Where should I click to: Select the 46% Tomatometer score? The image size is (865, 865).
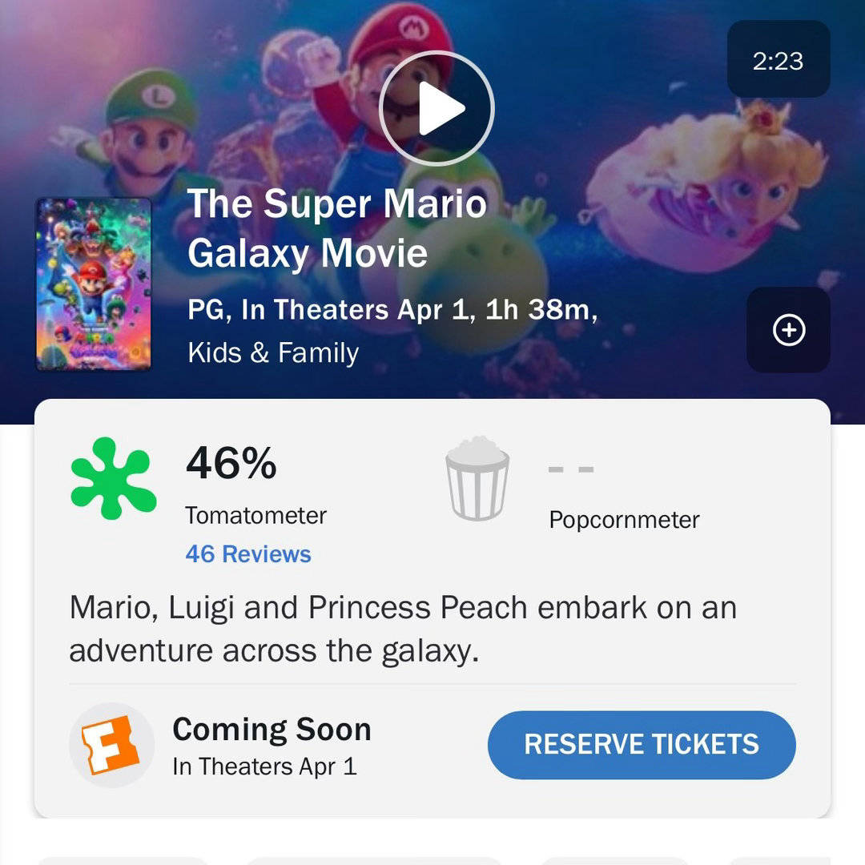[231, 464]
